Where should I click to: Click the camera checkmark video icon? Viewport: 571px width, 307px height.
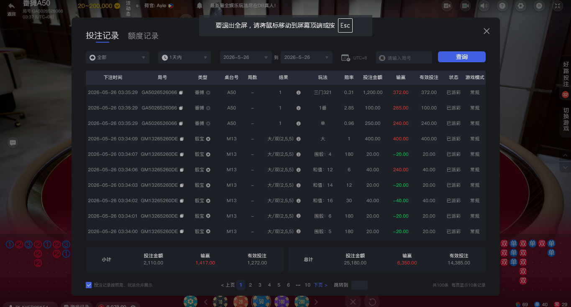pos(447,5)
